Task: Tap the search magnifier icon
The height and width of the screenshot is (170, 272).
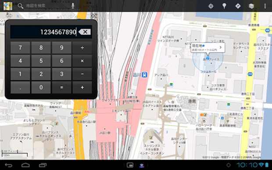Action: coord(21,6)
